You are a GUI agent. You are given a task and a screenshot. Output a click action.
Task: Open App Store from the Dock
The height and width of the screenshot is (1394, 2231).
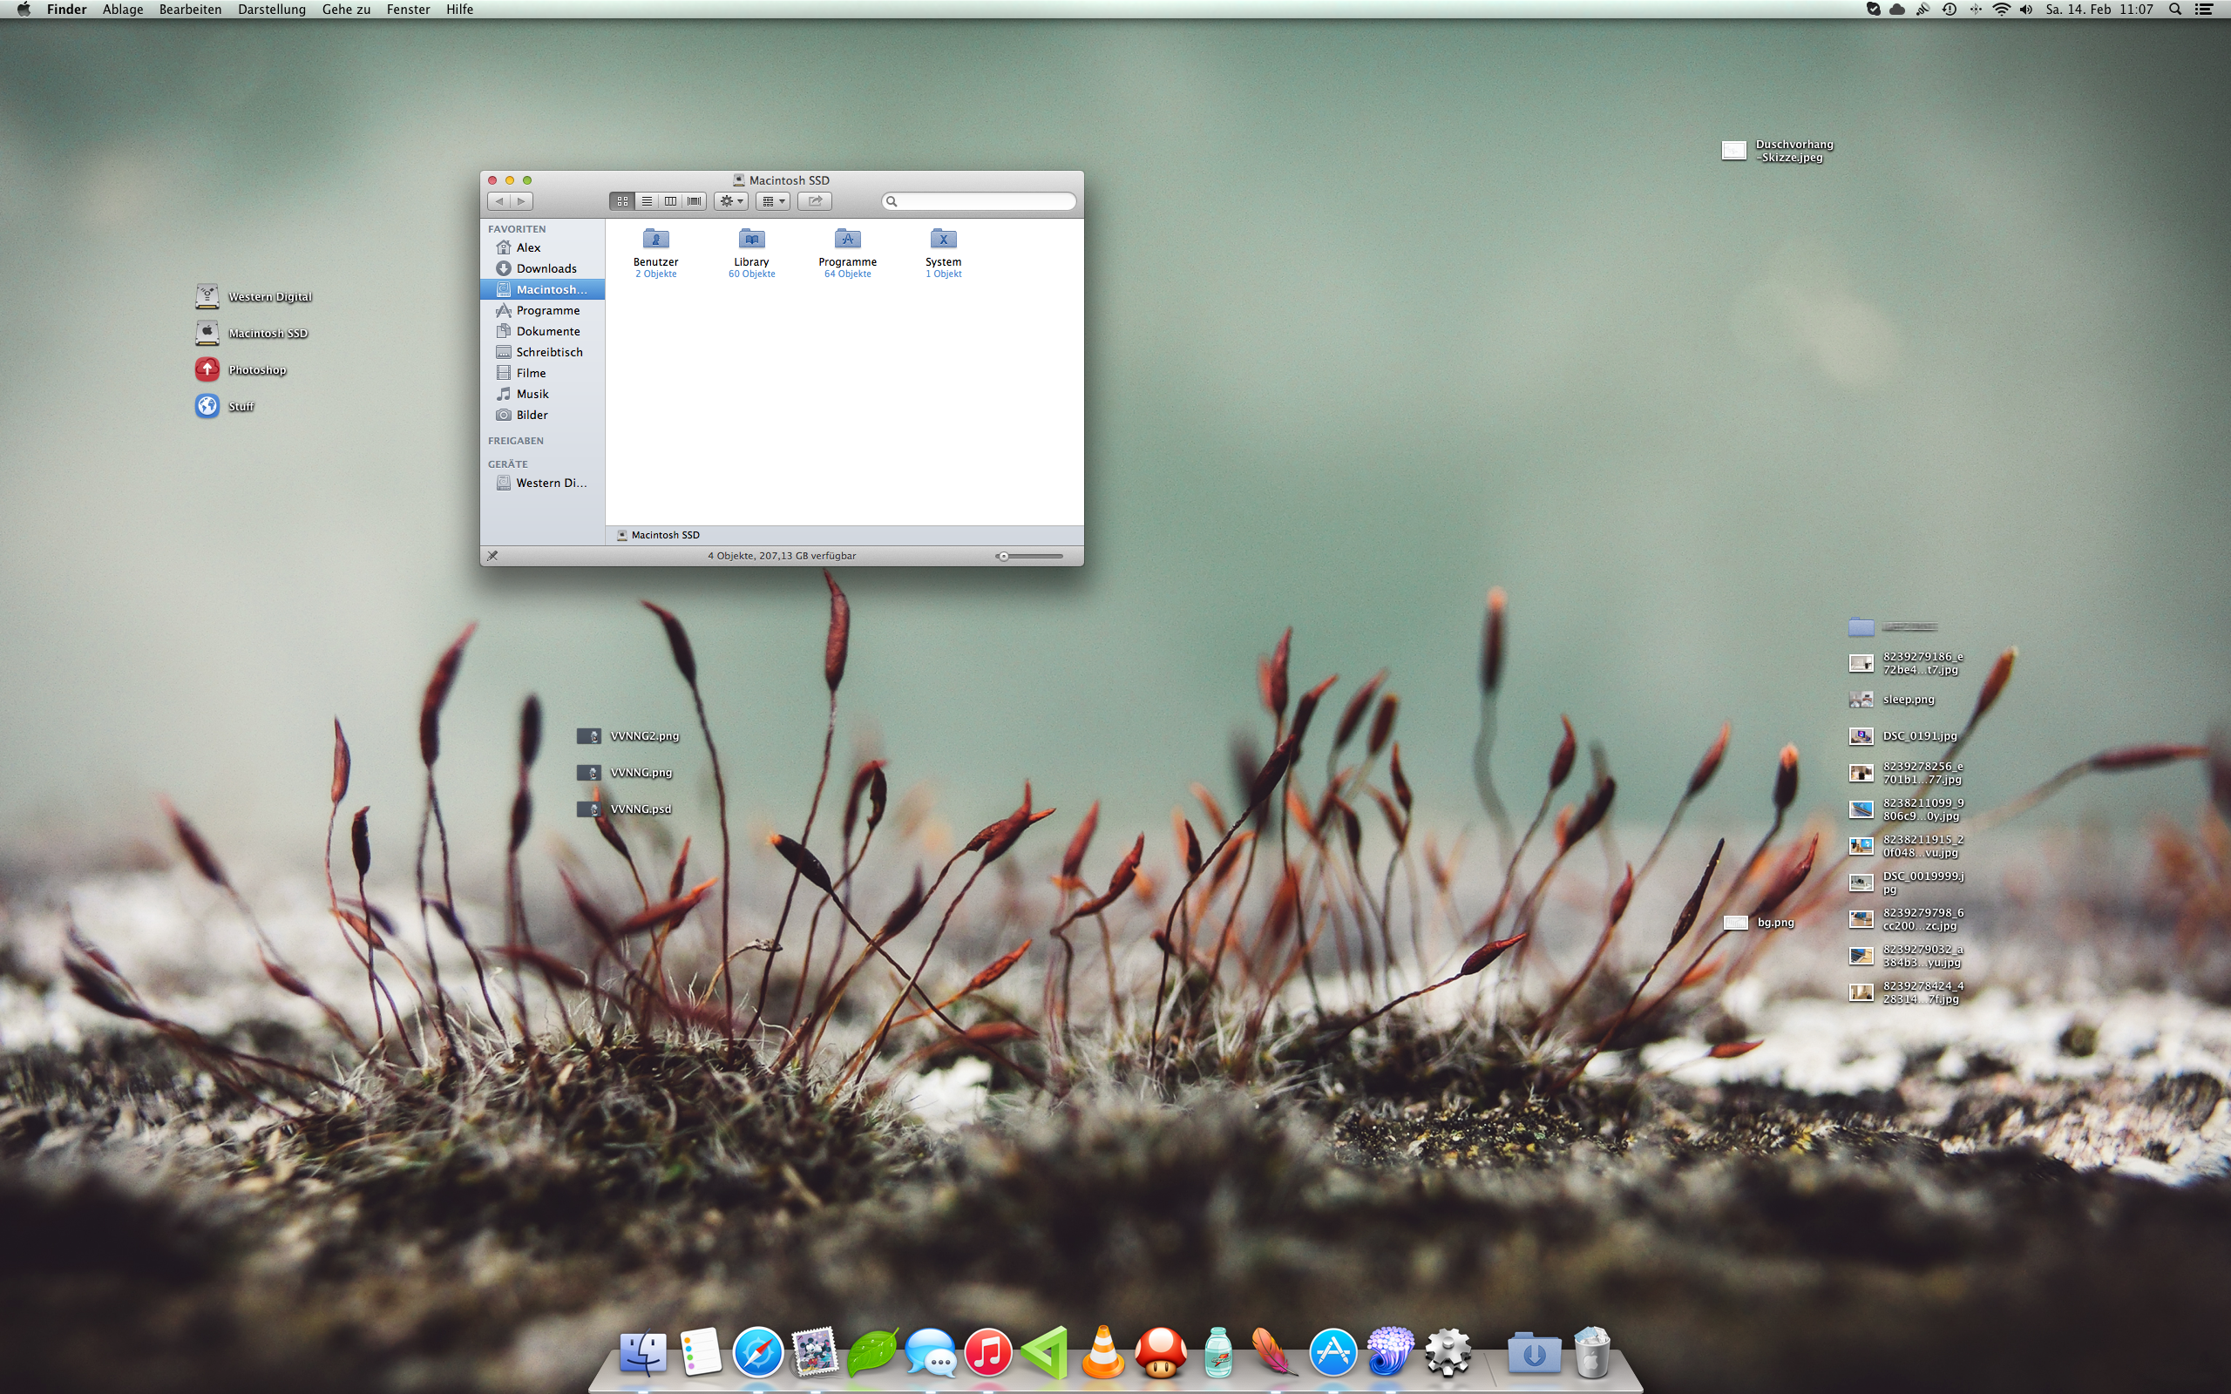click(1333, 1352)
